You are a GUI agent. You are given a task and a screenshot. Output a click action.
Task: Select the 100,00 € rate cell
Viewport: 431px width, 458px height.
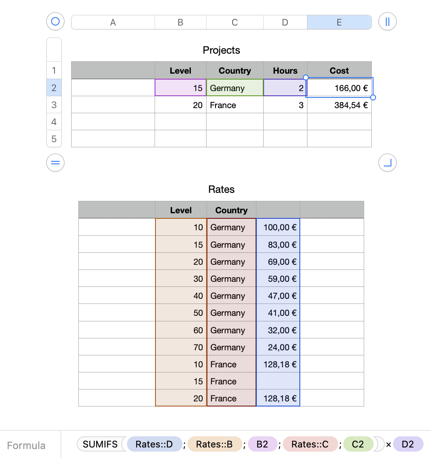(x=278, y=227)
